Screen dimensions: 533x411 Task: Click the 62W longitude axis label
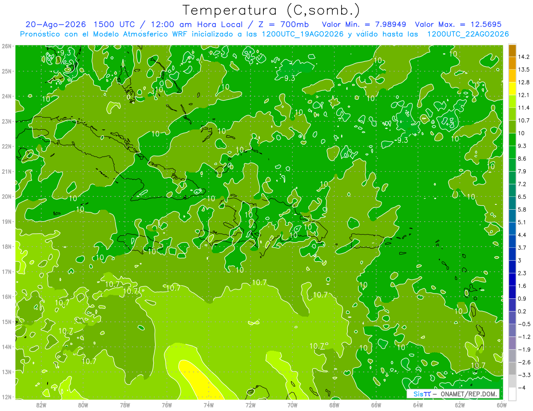tap(460, 404)
